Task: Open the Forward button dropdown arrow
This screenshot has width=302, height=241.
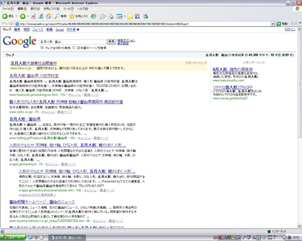Action: coord(28,16)
